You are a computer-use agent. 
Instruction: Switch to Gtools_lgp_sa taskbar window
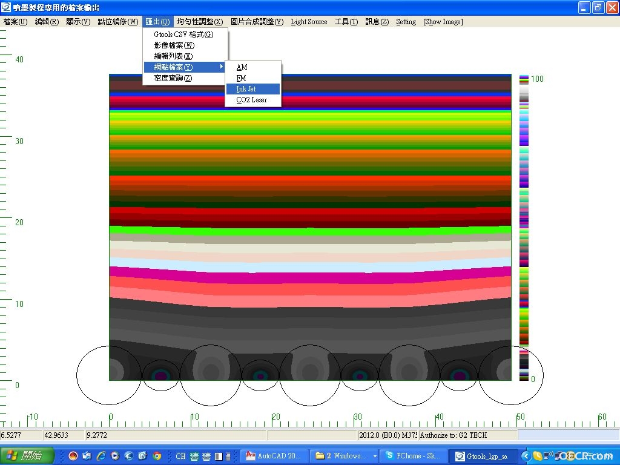(483, 456)
